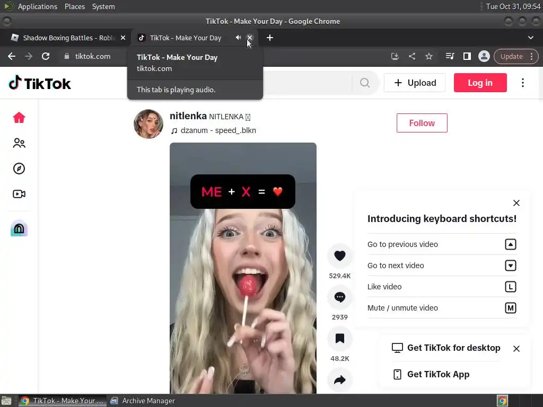Open Chrome media controls icon

[450, 56]
